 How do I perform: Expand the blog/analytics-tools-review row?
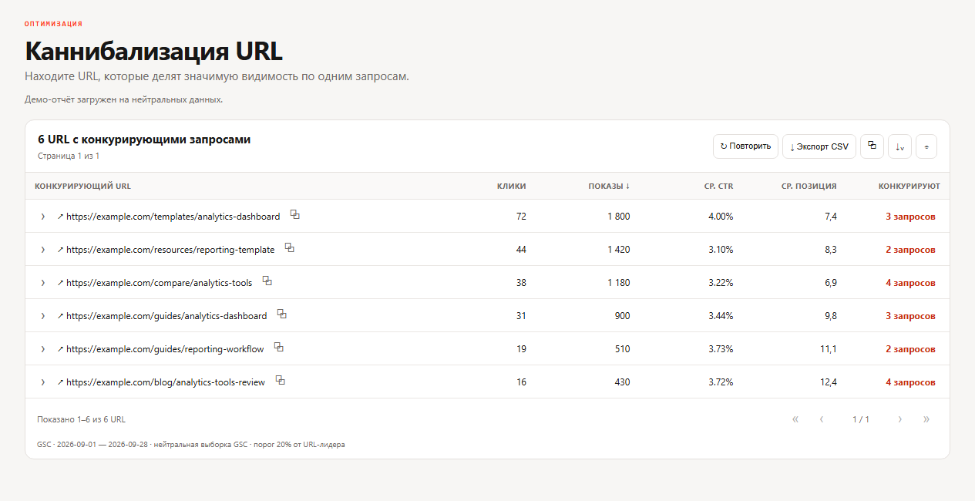[x=43, y=382]
